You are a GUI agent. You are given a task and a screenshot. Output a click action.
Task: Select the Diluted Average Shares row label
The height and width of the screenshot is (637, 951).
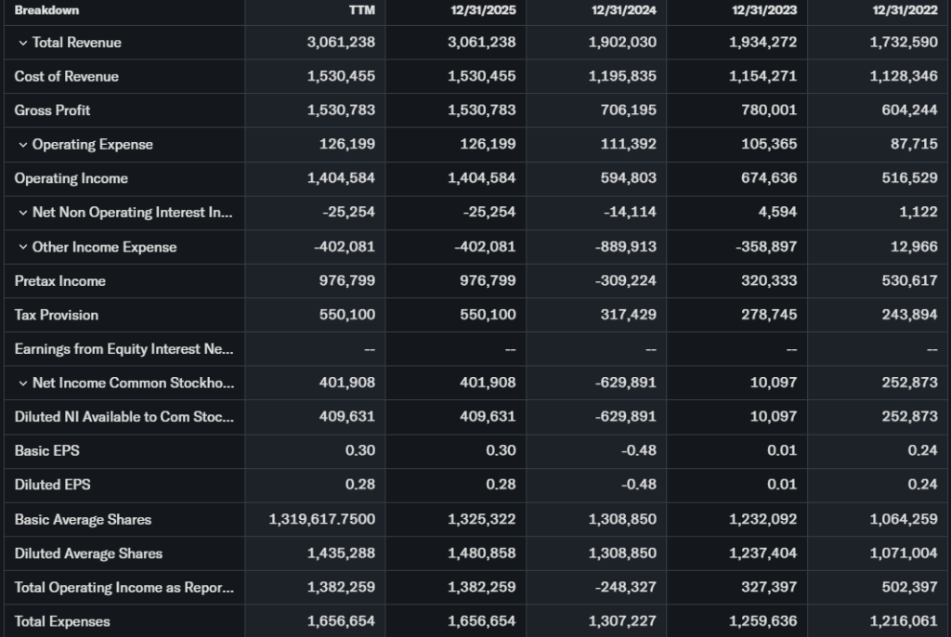[88, 553]
